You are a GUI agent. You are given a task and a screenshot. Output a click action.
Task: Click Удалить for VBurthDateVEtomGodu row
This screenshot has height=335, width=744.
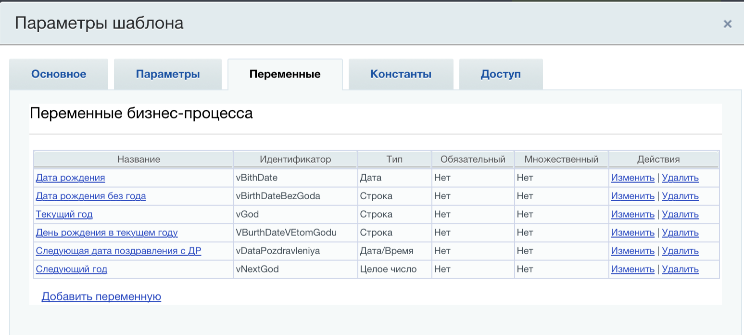click(x=680, y=232)
